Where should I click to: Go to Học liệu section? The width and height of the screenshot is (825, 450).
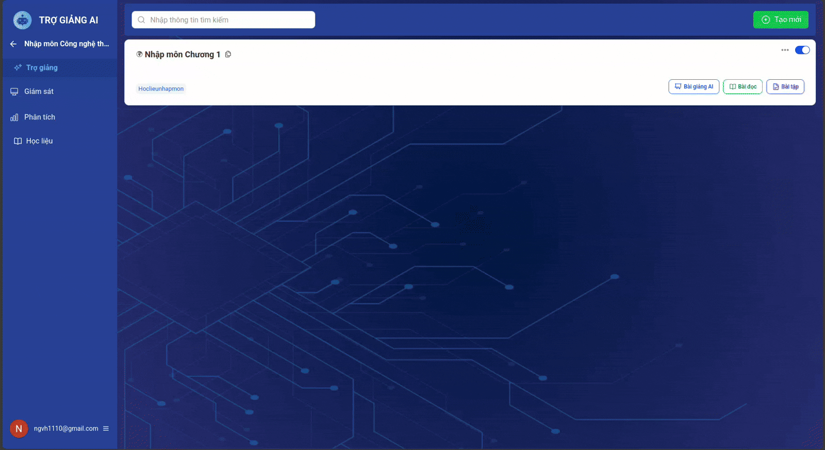tap(39, 141)
